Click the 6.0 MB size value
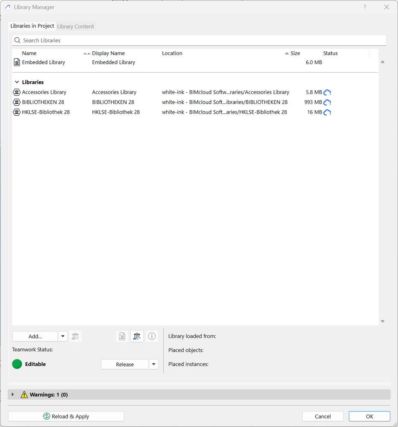 click(x=314, y=62)
